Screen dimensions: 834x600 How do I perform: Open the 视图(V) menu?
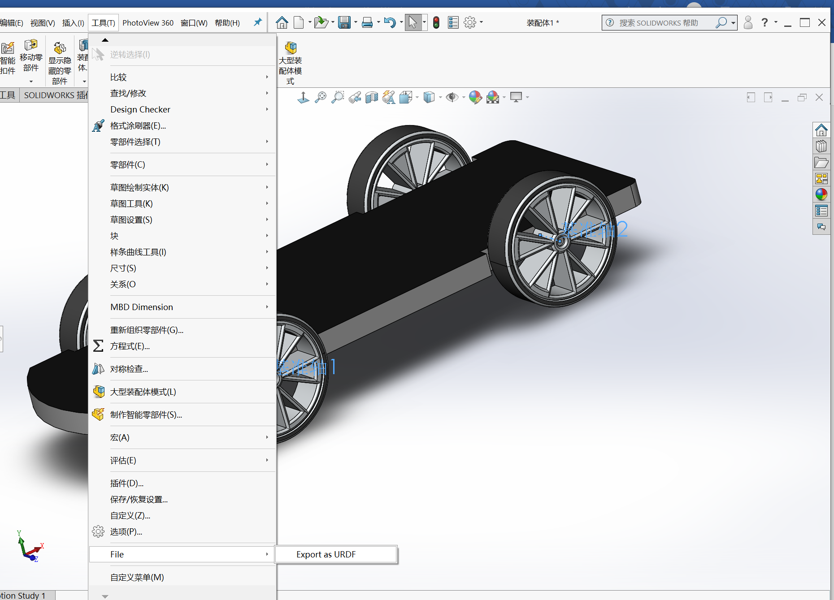click(x=43, y=23)
